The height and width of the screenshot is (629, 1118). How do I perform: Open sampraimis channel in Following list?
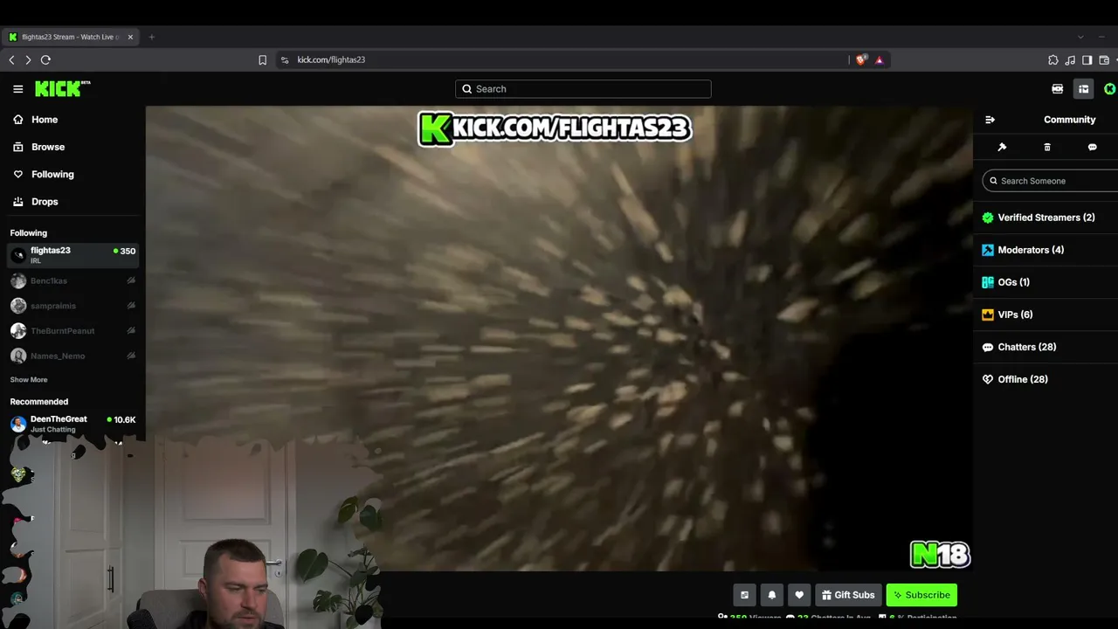pos(72,306)
